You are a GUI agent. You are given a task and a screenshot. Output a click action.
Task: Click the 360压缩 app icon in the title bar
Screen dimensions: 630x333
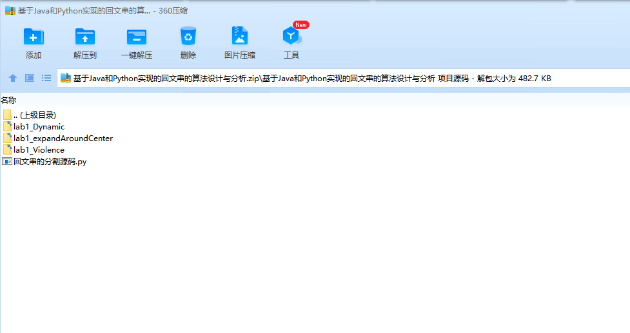click(x=10, y=11)
